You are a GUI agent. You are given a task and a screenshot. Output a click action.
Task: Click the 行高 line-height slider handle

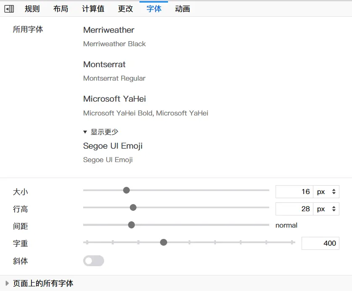(x=133, y=207)
